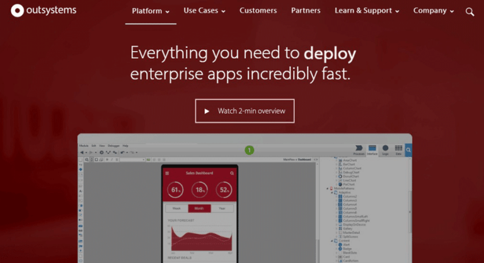Click the widget tree vertical scrollbar
Image resolution: width=484 pixels, height=263 pixels.
click(410, 212)
